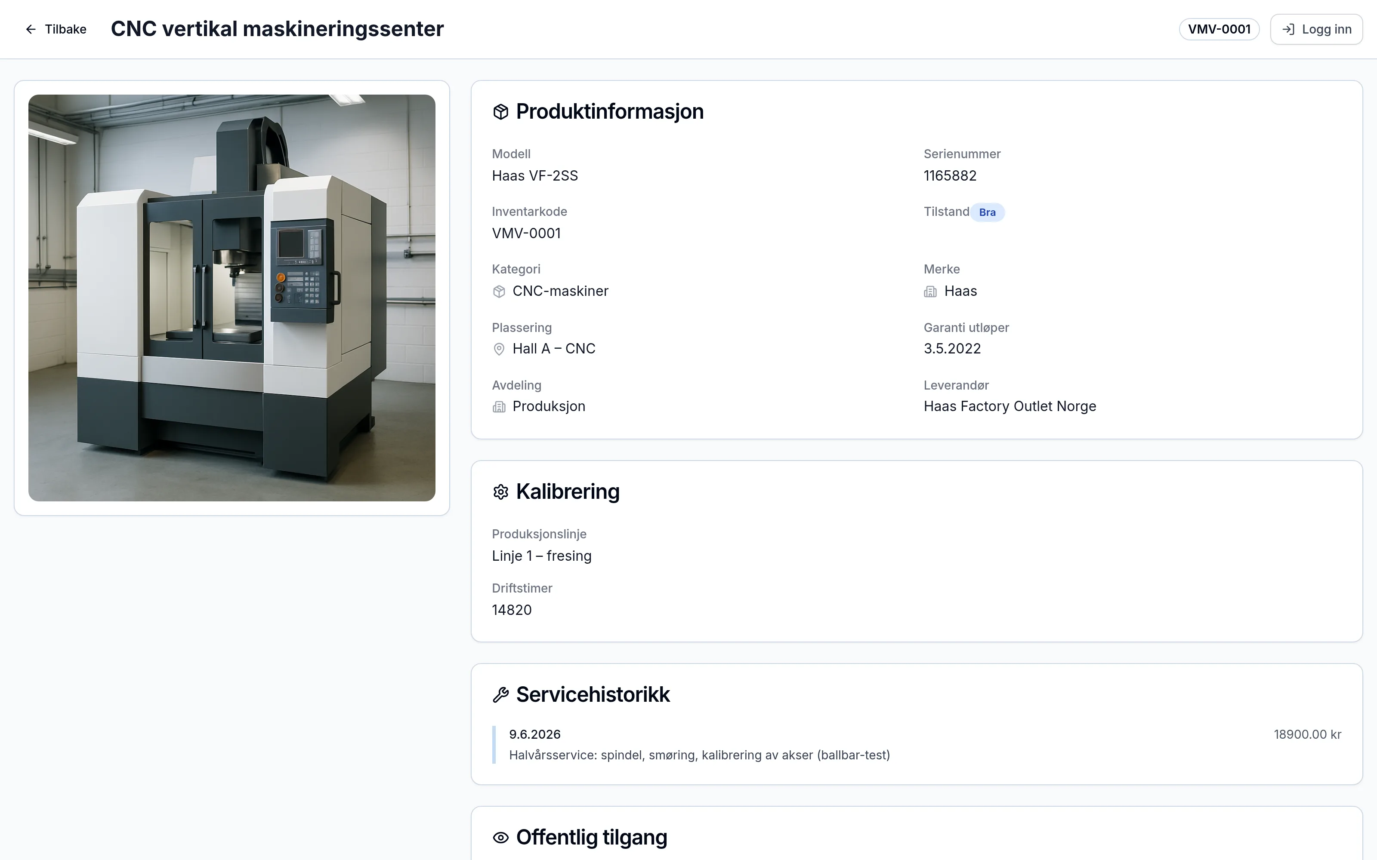1377x860 pixels.
Task: Click the service cost 18900.00 kr
Action: (x=1307, y=734)
